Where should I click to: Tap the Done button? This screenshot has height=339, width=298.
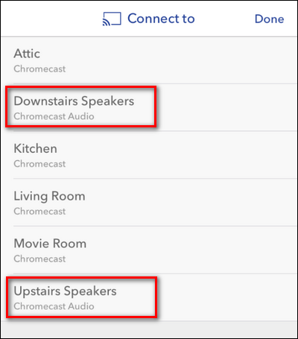point(269,19)
